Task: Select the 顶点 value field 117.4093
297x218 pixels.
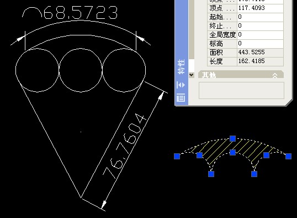Action: pos(260,8)
